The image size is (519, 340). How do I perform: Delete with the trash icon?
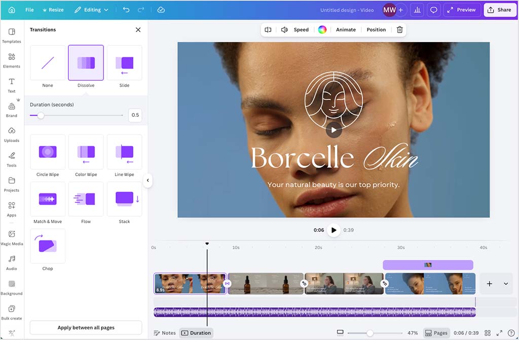pos(400,29)
